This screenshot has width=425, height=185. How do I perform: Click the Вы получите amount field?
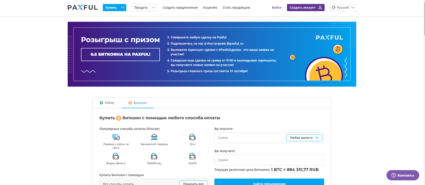tap(269, 160)
